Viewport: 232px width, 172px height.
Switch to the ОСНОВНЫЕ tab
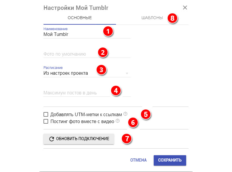click(x=80, y=18)
